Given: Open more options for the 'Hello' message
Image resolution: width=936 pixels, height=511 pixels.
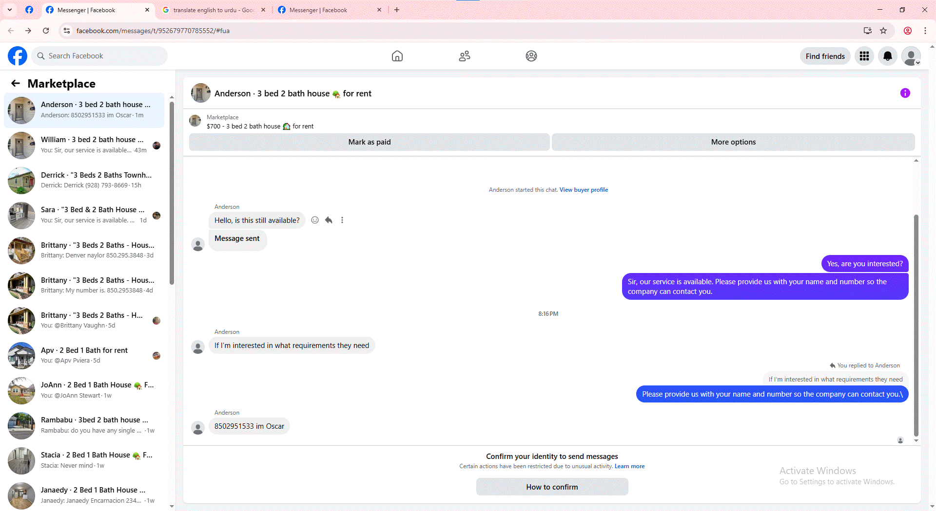Looking at the screenshot, I should 342,220.
